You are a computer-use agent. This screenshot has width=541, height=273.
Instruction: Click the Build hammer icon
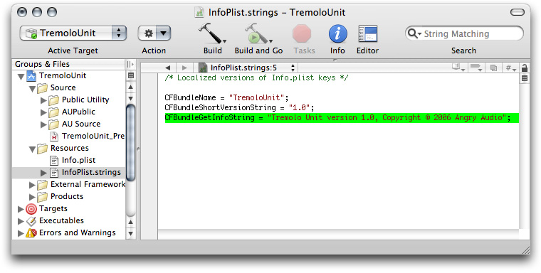212,33
